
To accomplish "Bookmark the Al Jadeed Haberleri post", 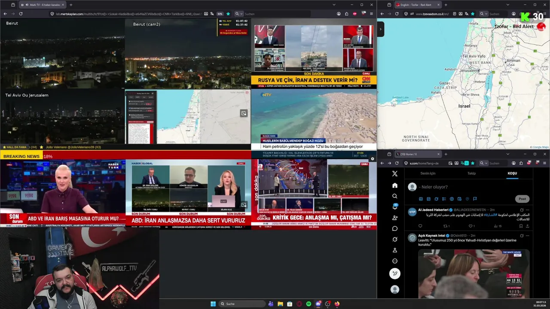I will point(521,226).
